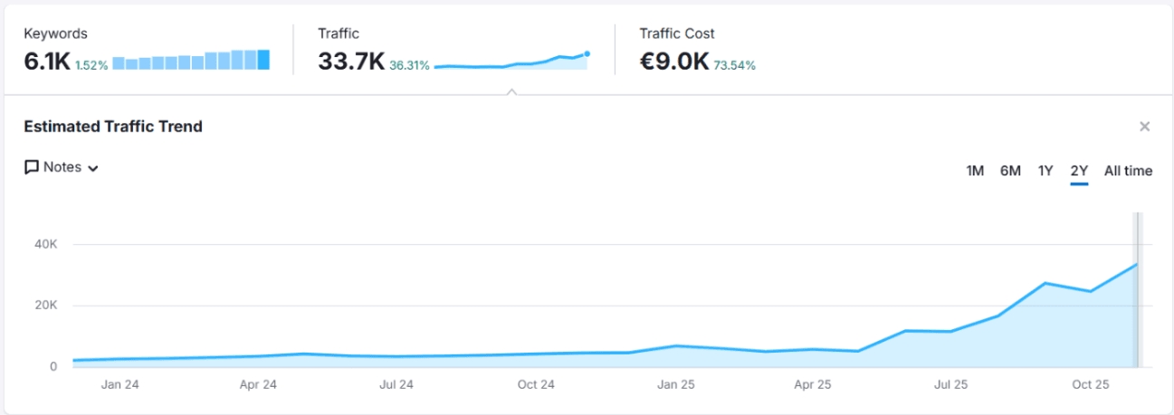
Task: Open the Traffic 33.7K metric
Action: pyautogui.click(x=351, y=62)
